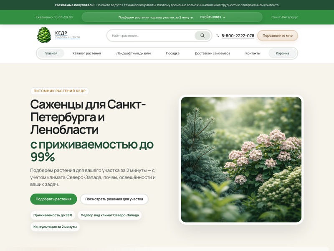
Task: Click the arrow next to Пройти квиз
Action: tap(224, 17)
